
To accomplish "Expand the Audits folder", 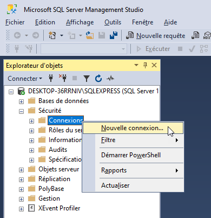I will pyautogui.click(x=31, y=150).
